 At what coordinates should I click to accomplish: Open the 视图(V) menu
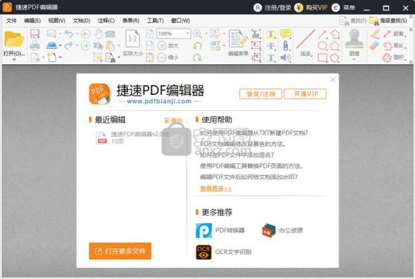pyautogui.click(x=57, y=21)
